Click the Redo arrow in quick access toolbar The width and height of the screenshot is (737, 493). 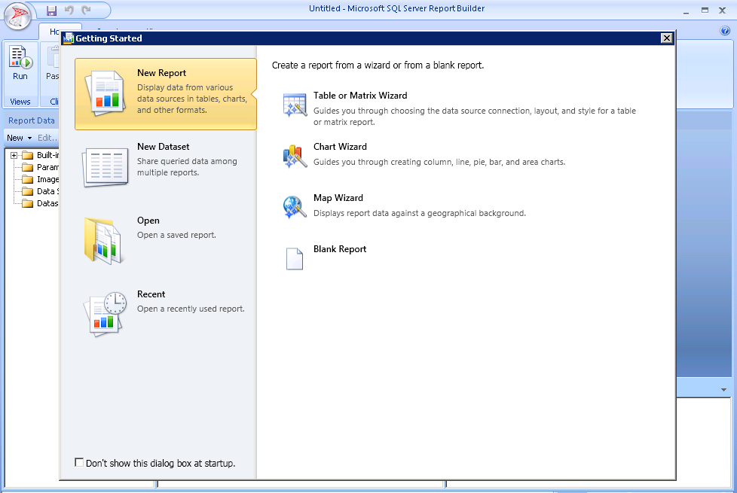coord(86,10)
